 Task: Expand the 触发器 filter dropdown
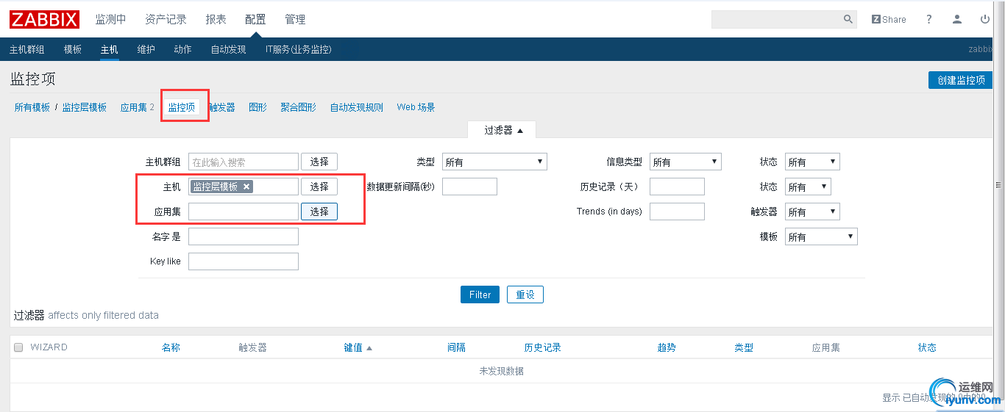(x=812, y=212)
